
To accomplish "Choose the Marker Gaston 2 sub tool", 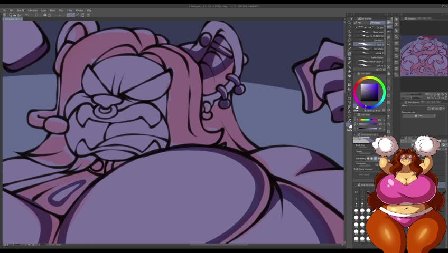I will (369, 62).
